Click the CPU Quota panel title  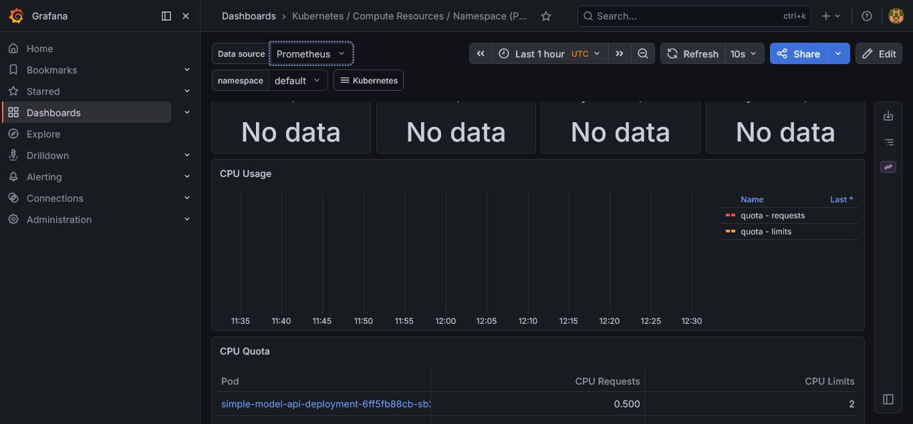pos(245,351)
